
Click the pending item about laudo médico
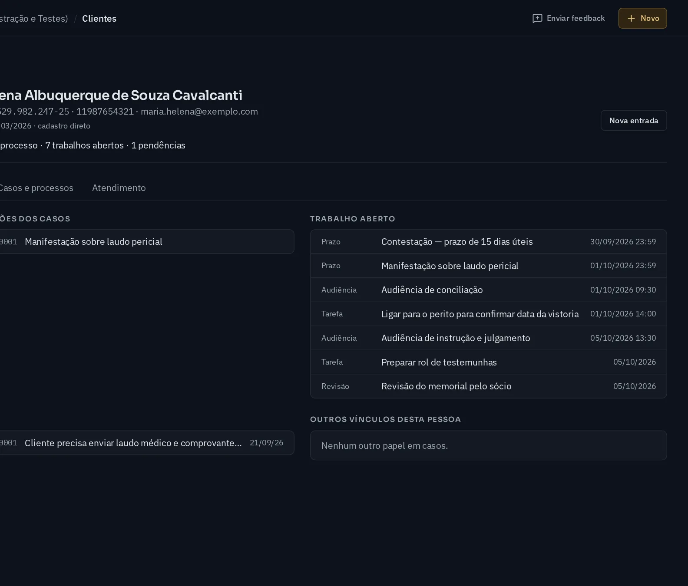point(147,443)
